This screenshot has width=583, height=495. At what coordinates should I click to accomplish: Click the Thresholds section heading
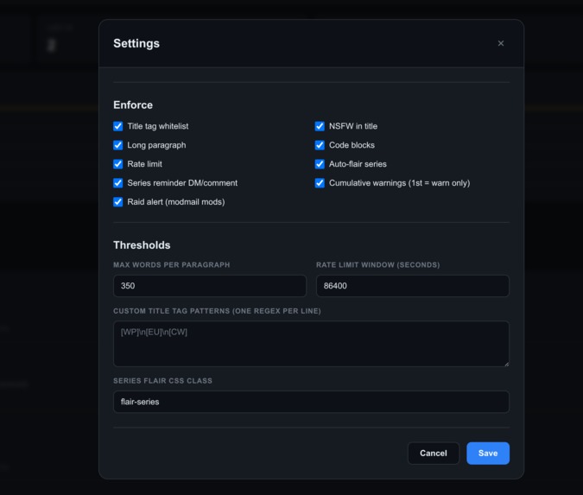click(x=142, y=245)
